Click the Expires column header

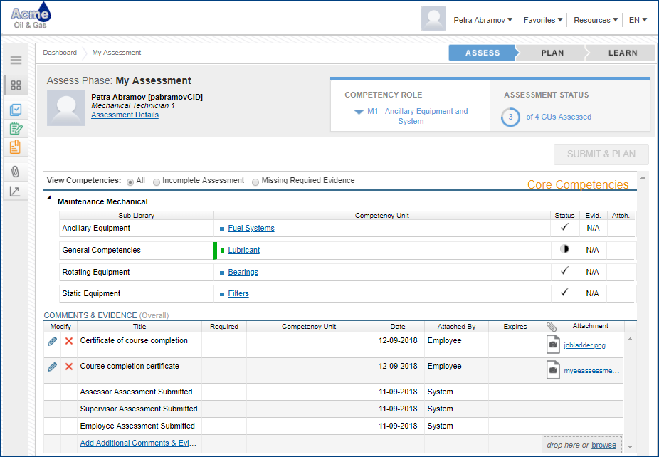click(x=515, y=327)
